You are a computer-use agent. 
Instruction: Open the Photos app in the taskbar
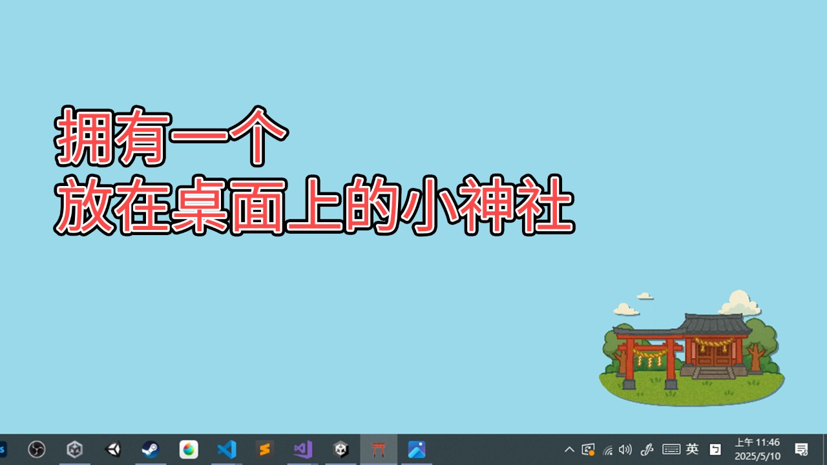416,449
